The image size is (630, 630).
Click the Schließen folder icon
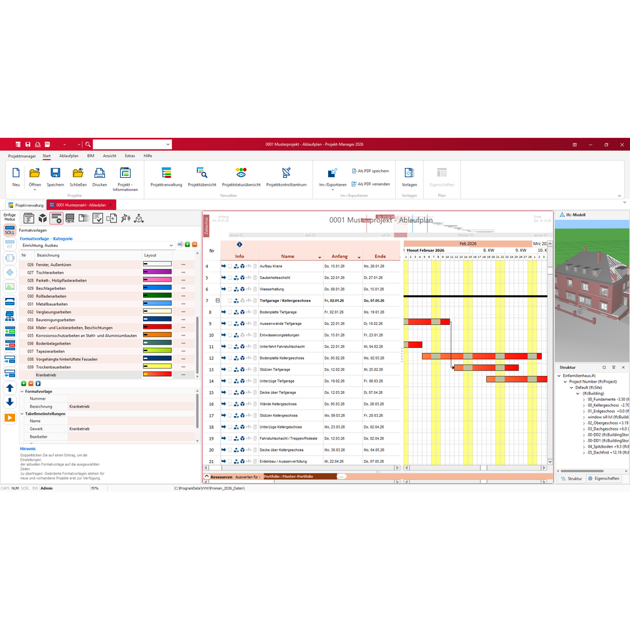tap(78, 173)
